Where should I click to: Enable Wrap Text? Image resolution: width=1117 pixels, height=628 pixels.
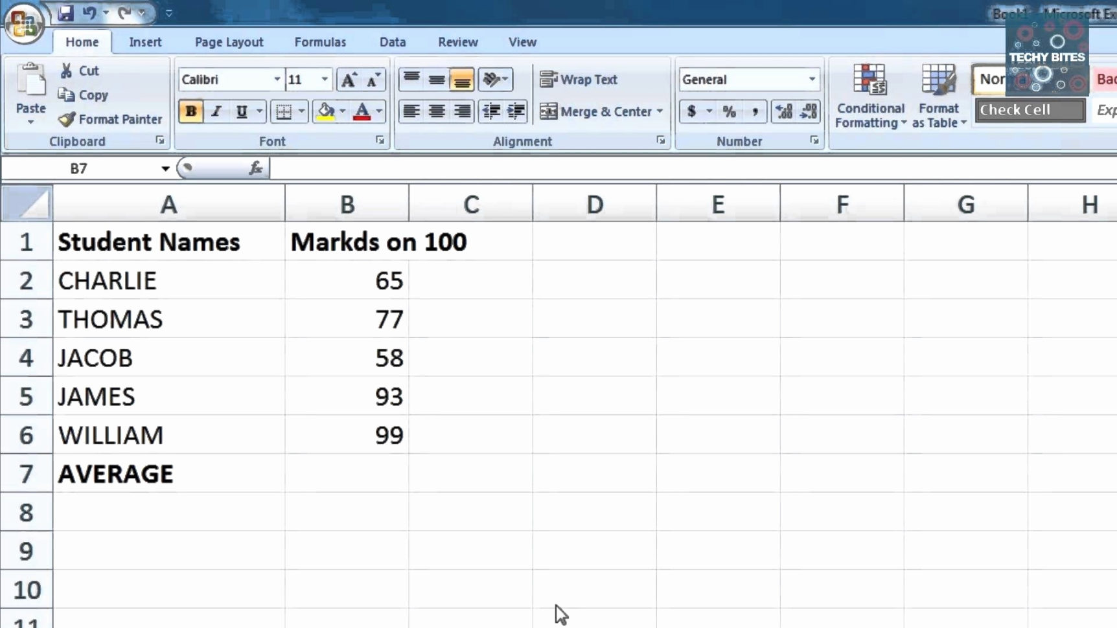(x=579, y=79)
